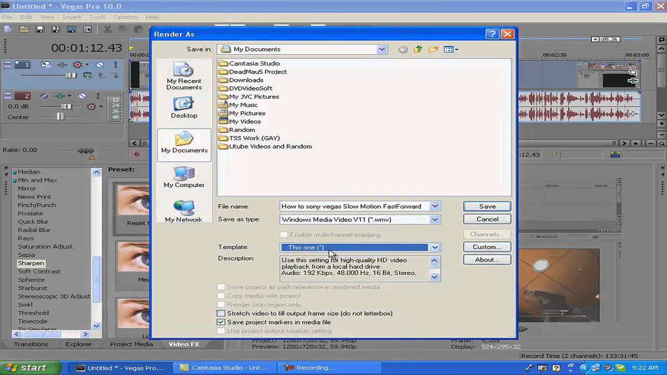
Task: Open Camtasia Studio from the taskbar
Action: click(225, 368)
